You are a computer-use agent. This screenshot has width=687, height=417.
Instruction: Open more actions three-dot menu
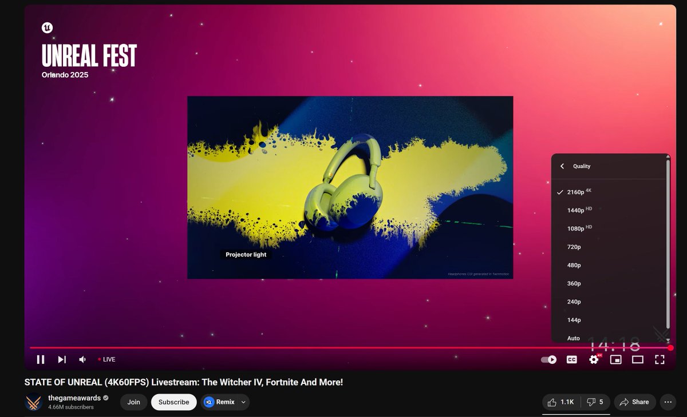click(x=668, y=402)
